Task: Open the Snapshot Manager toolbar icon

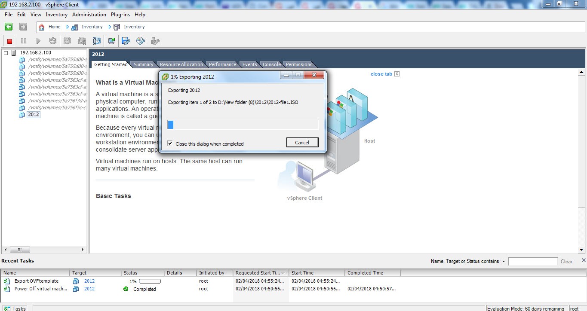Action: (97, 41)
